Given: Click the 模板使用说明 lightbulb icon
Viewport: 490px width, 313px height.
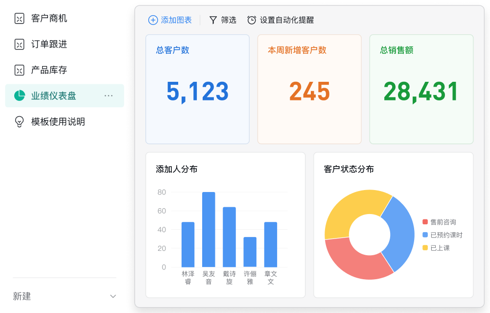Looking at the screenshot, I should pyautogui.click(x=20, y=121).
